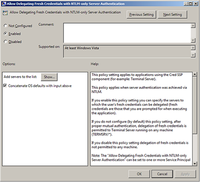200x182 pixels.
Task: Click the title bar application icon
Action: [4, 4]
